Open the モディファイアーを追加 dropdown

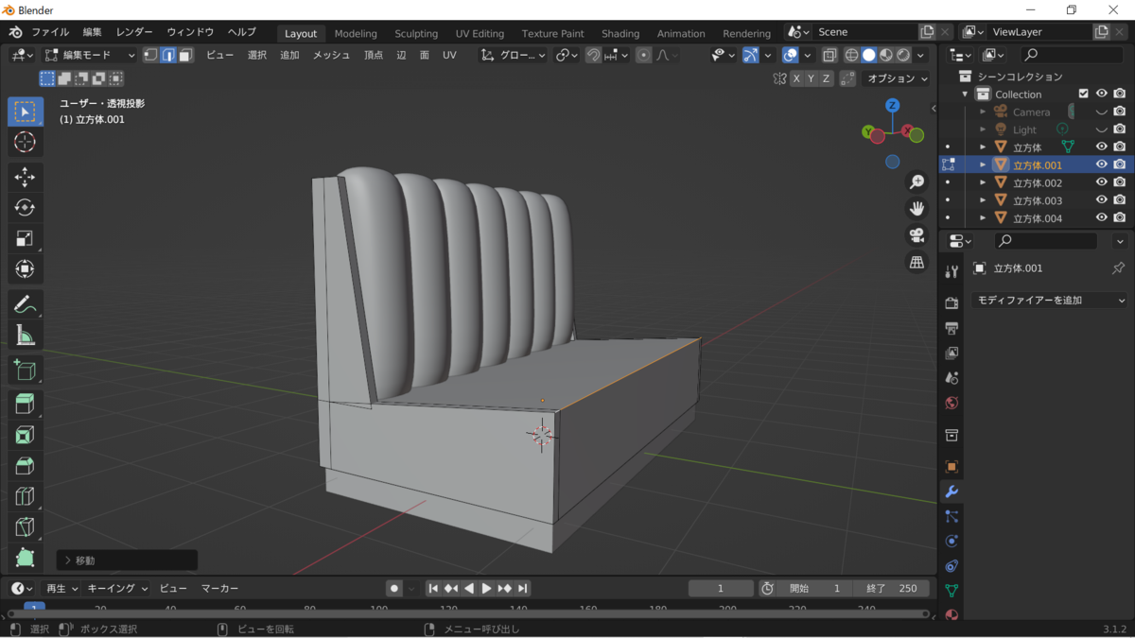coord(1050,300)
